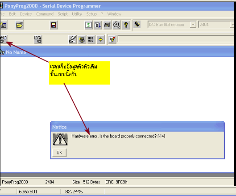Select the 2404 device type combo box
The width and height of the screenshot is (236, 196).
click(216, 25)
